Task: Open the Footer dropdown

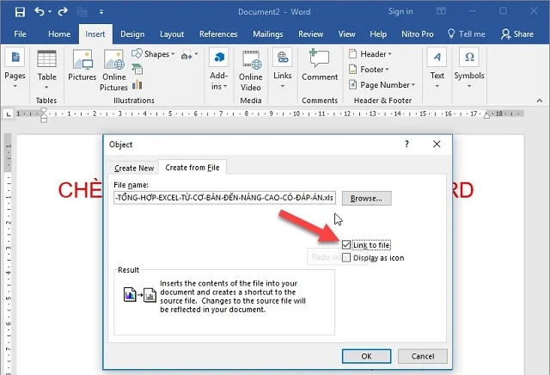Action: click(369, 70)
